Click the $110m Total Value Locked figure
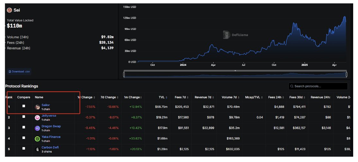Image resolution: width=358 pixels, height=162 pixels. coord(14,26)
